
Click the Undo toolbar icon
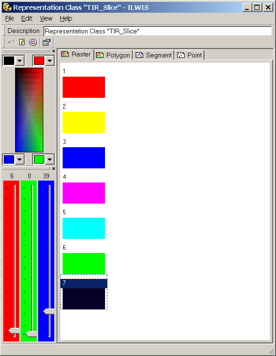pos(11,42)
